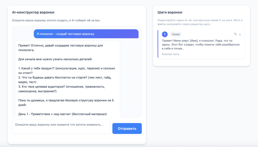
Task: Focus the "Опишите вашу воронку" input field
Action: click(61, 127)
